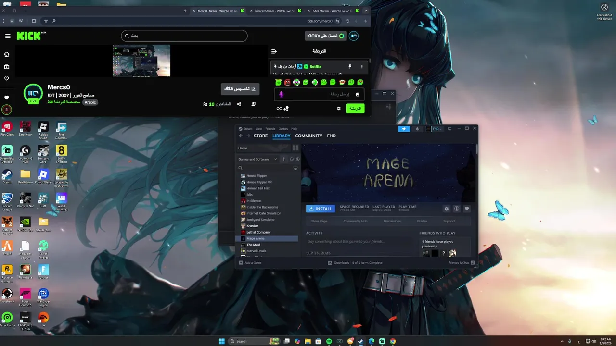Expand Games and Software dropdown in Steam
616x346 pixels.
(257, 159)
